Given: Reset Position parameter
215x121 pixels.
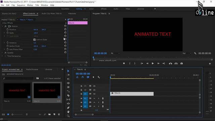Looking at the screenshot, I should click(x=65, y=29).
